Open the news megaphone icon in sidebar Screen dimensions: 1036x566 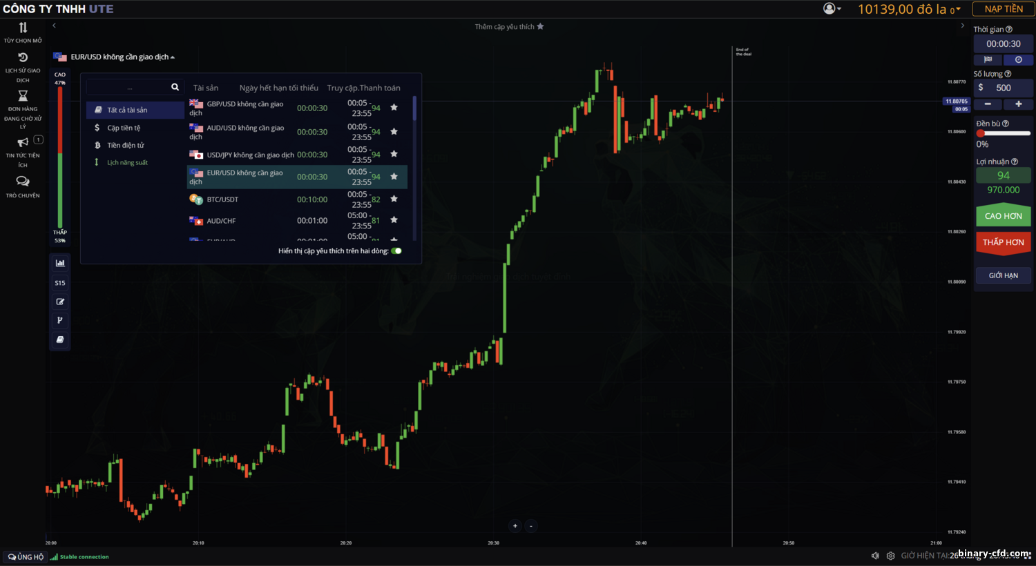pyautogui.click(x=23, y=142)
